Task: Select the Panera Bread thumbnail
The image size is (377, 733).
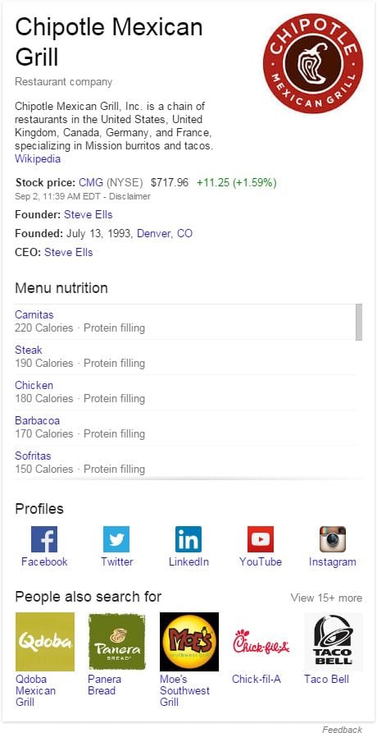Action: pos(116,642)
